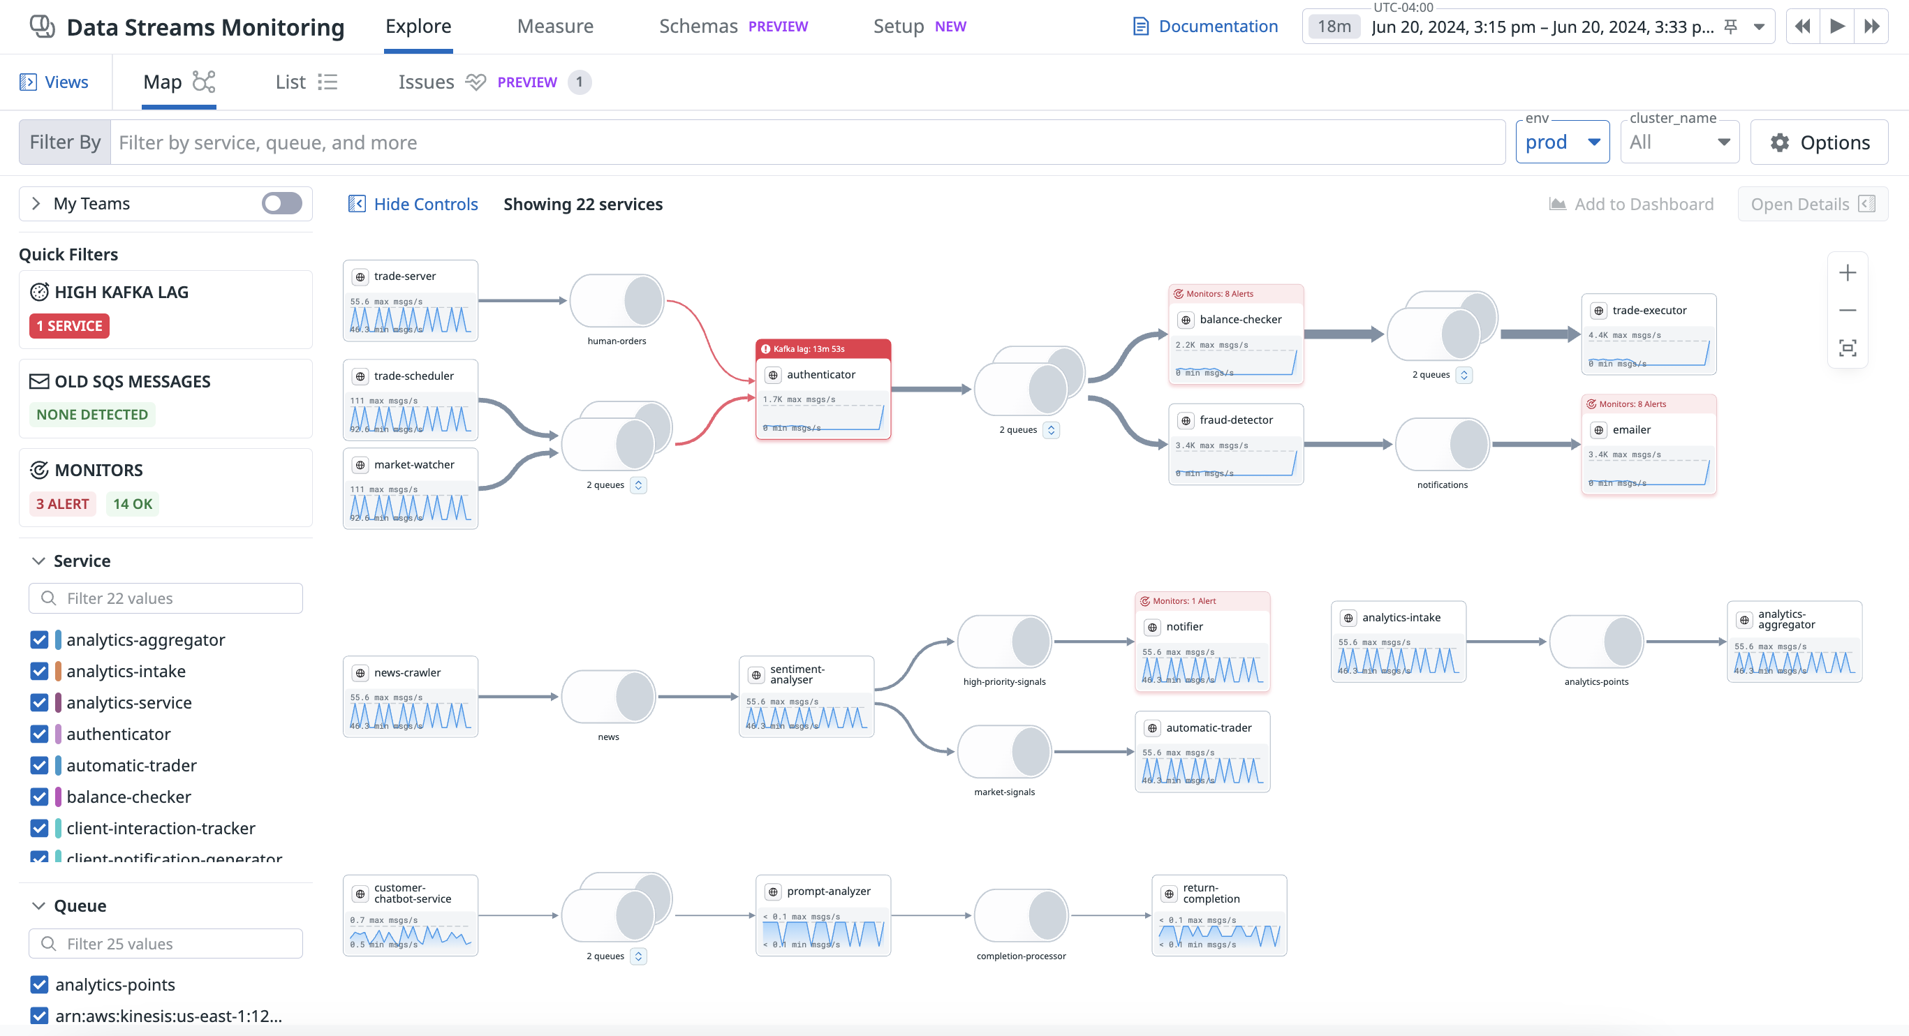Toggle the My Teams switch
The width and height of the screenshot is (1909, 1036).
coord(281,204)
